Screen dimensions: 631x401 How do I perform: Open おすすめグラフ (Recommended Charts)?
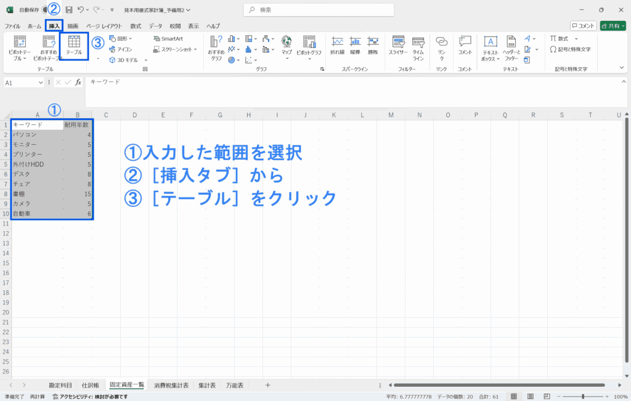(x=216, y=48)
